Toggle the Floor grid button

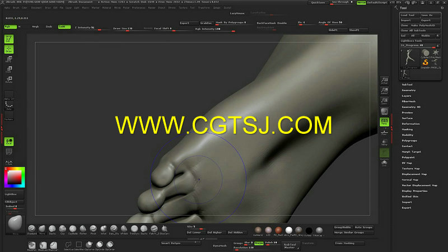[x=384, y=132]
